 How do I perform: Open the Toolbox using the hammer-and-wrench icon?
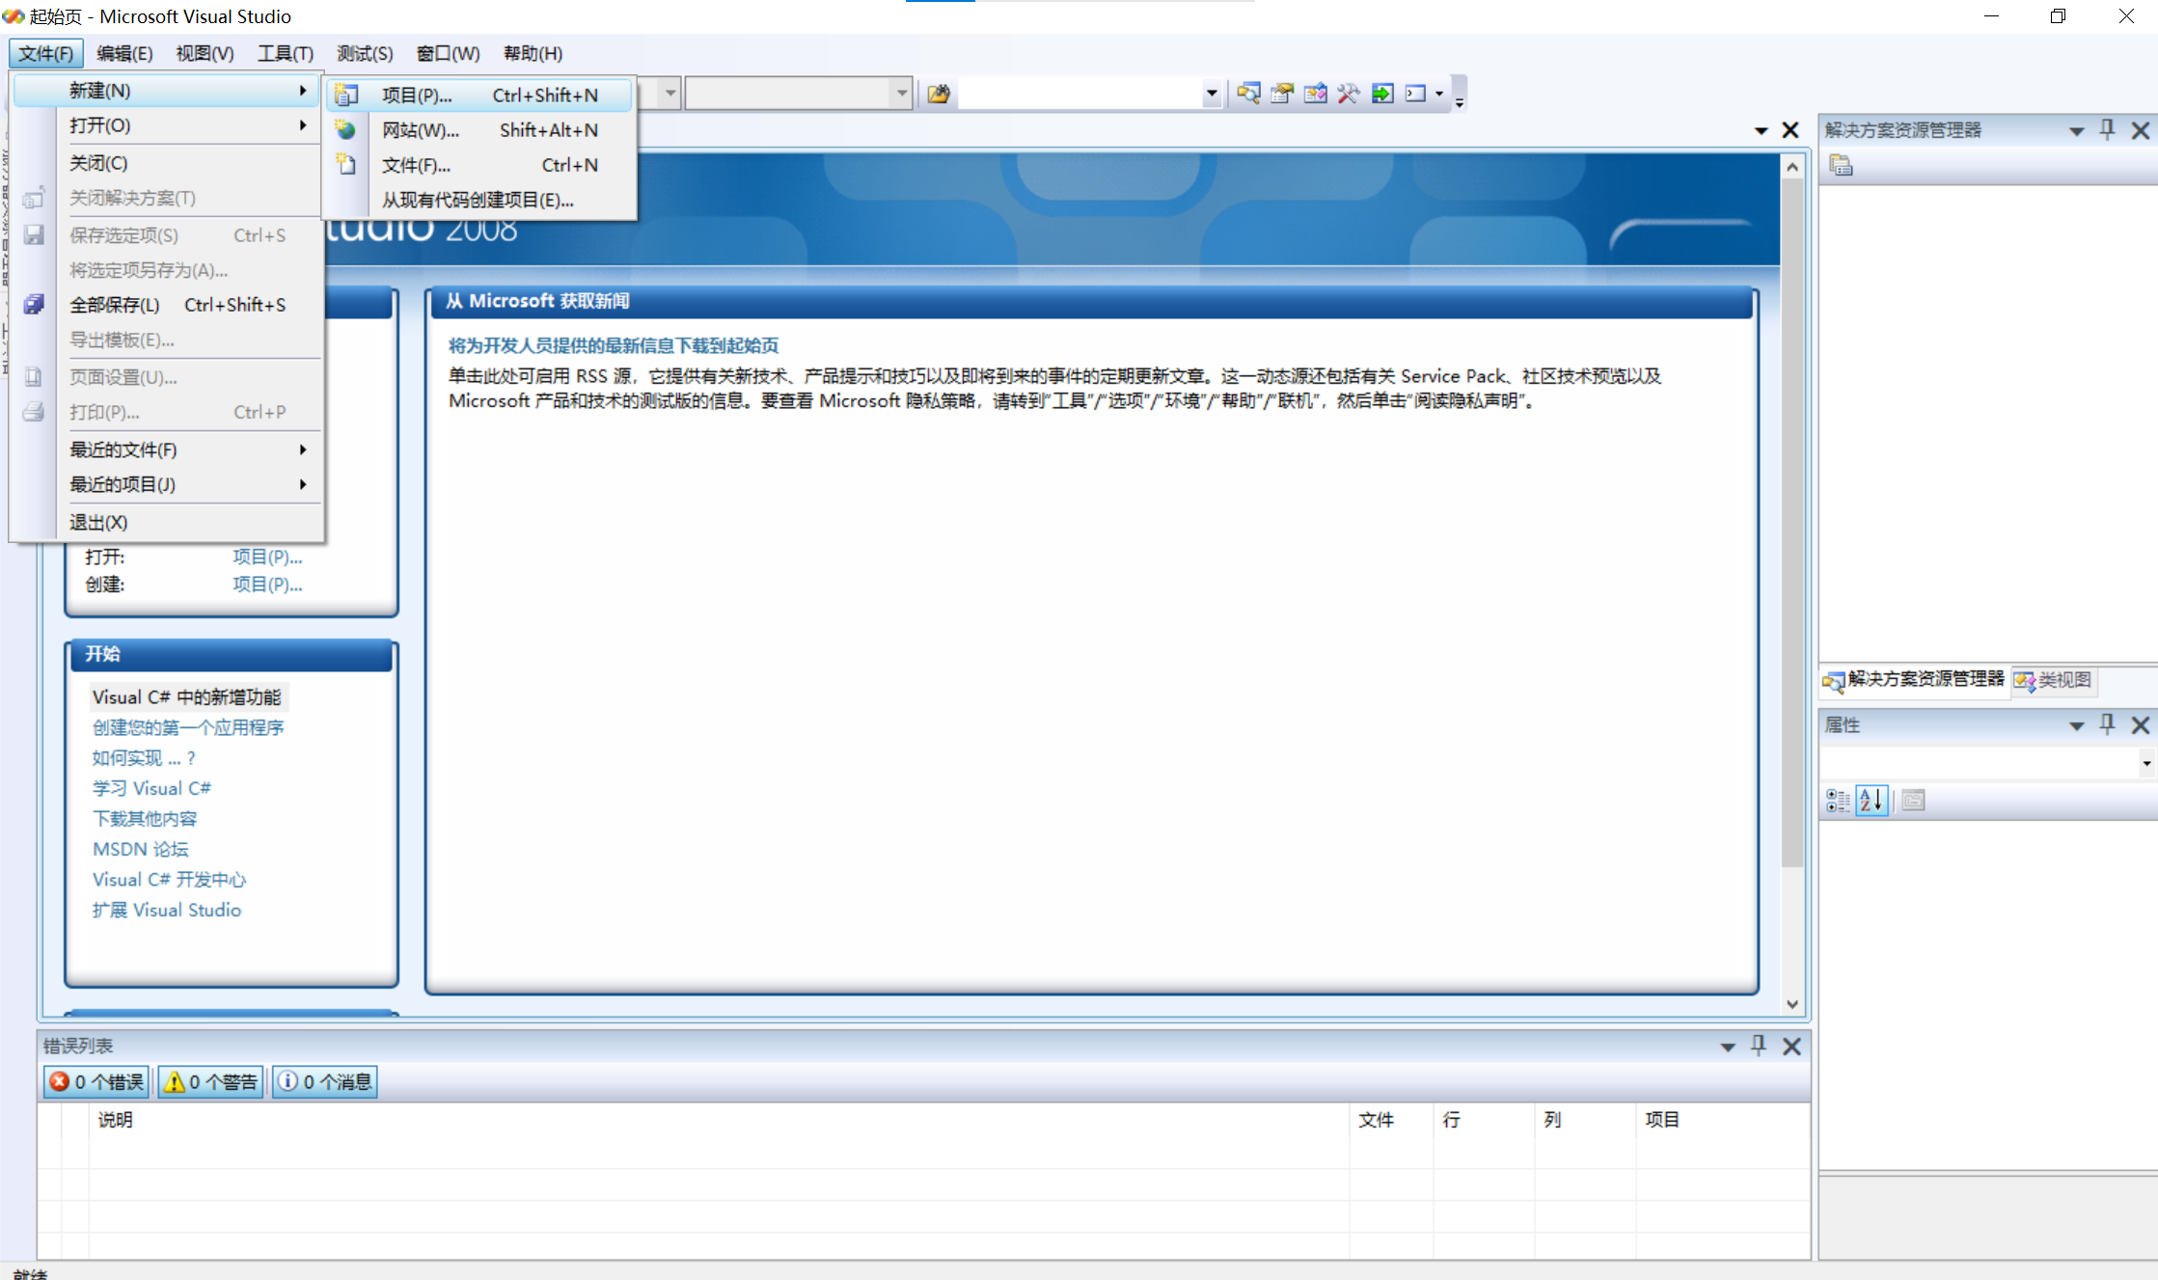tap(1349, 93)
